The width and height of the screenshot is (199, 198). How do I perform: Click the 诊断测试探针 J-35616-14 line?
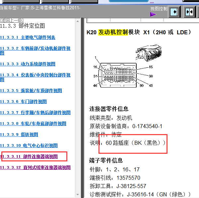pyautogui.click(x=140, y=194)
